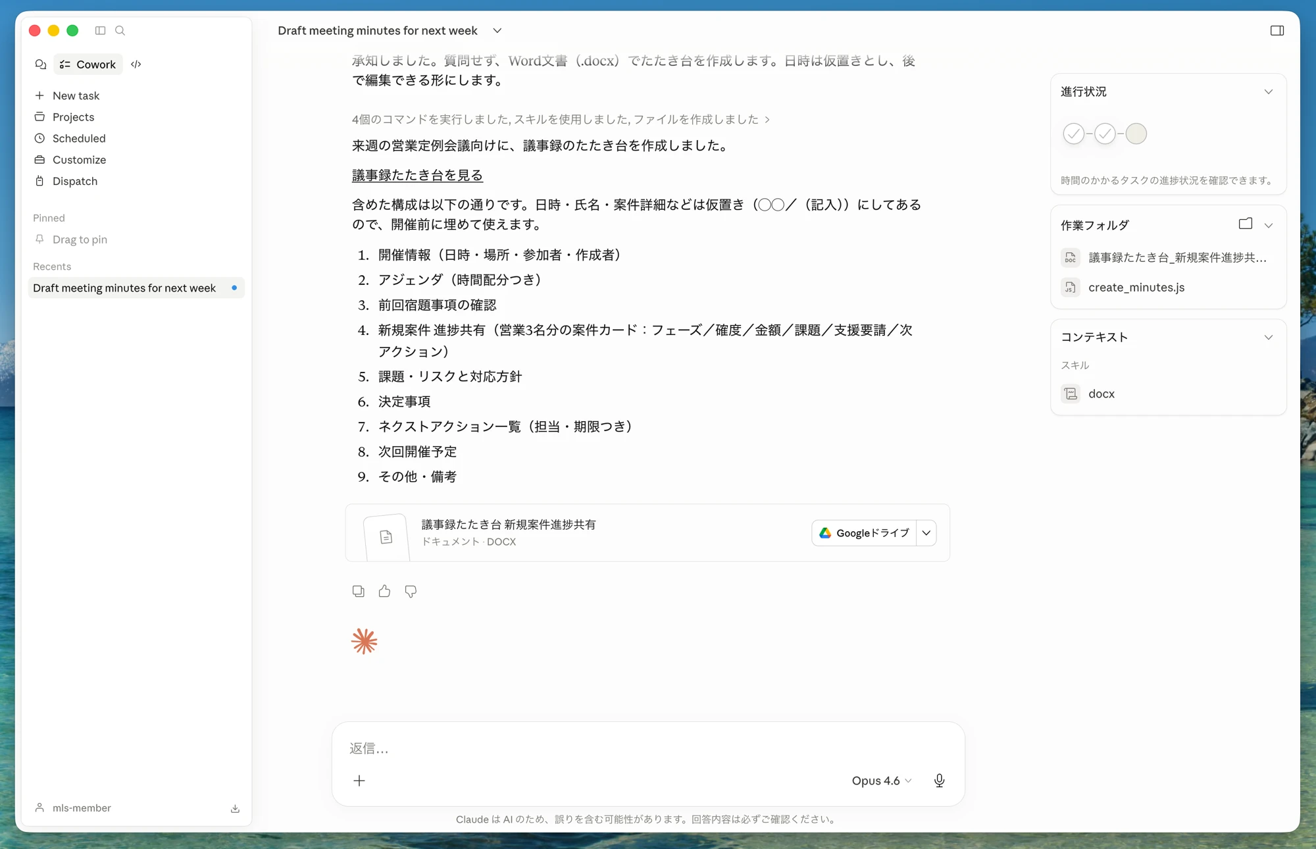The image size is (1316, 849).
Task: Switch to the code mode icon
Action: [136, 64]
